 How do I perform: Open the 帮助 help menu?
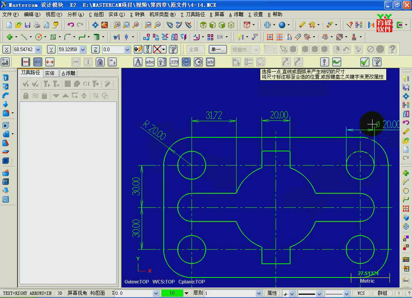[x=275, y=14]
